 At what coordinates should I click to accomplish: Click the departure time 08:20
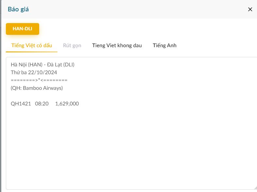pos(42,103)
